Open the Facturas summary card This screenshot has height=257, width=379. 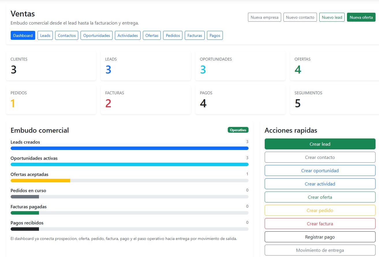145,100
